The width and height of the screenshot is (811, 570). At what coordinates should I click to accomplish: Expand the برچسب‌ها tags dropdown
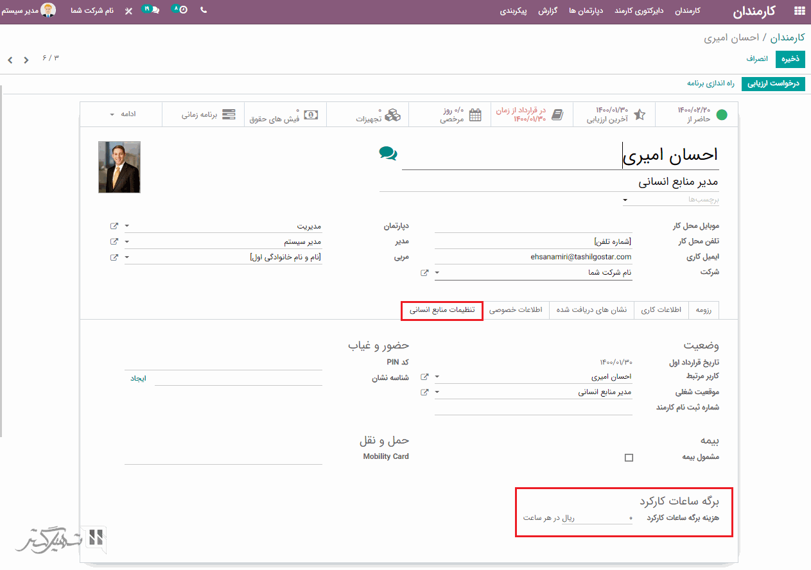[625, 200]
